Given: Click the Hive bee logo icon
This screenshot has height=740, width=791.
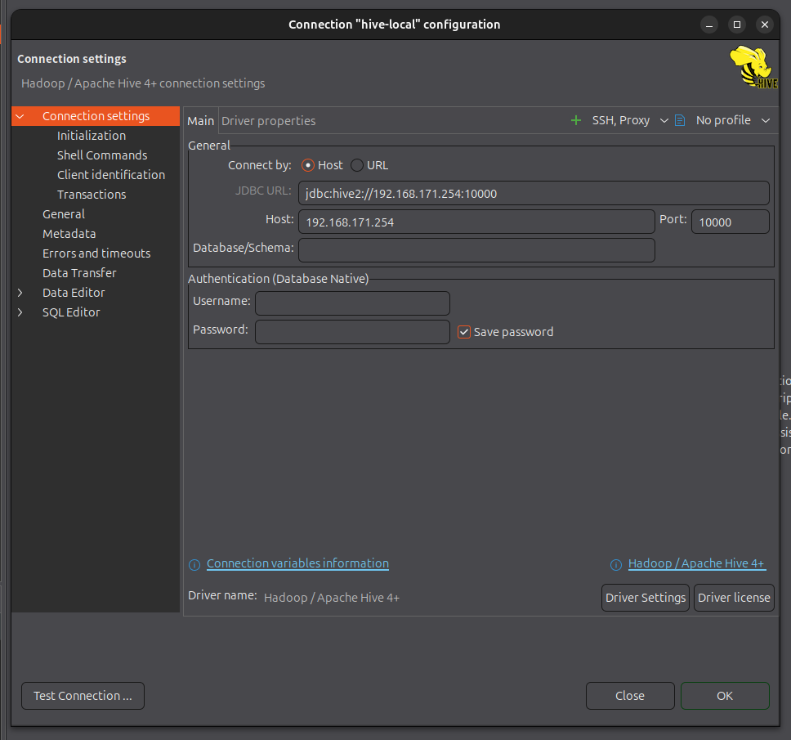Looking at the screenshot, I should (x=753, y=67).
